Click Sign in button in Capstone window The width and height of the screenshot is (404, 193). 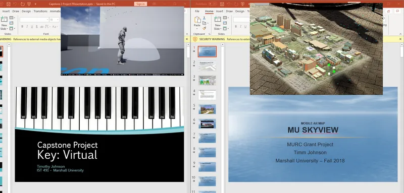tap(140, 4)
